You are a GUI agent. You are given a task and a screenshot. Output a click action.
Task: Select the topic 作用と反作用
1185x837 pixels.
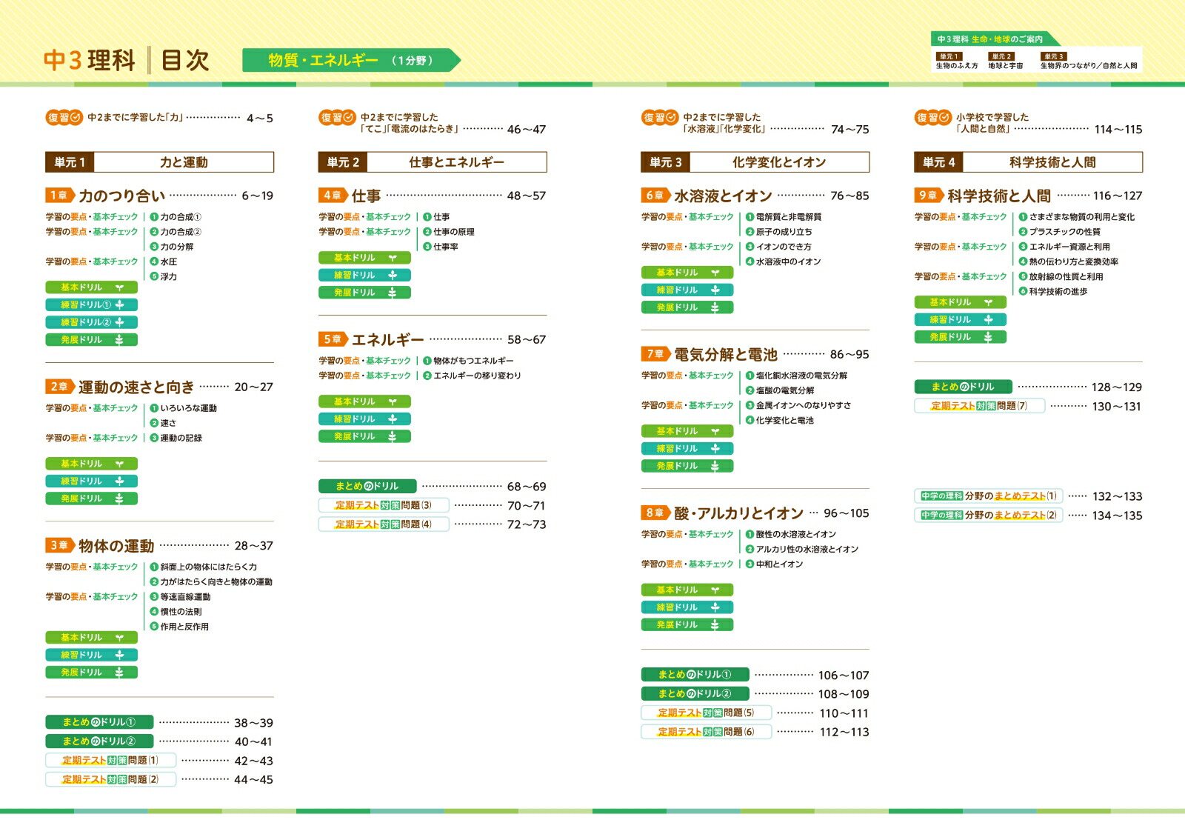click(179, 627)
